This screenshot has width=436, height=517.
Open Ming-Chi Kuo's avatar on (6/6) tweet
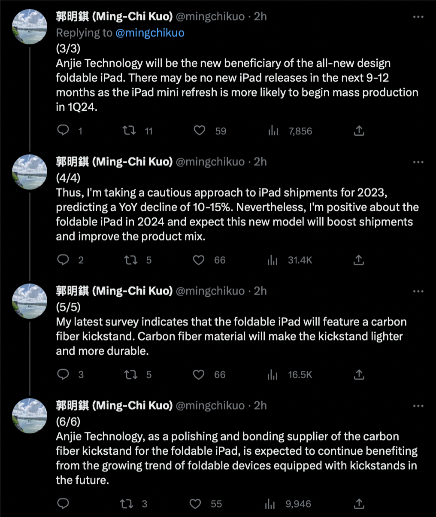29,416
